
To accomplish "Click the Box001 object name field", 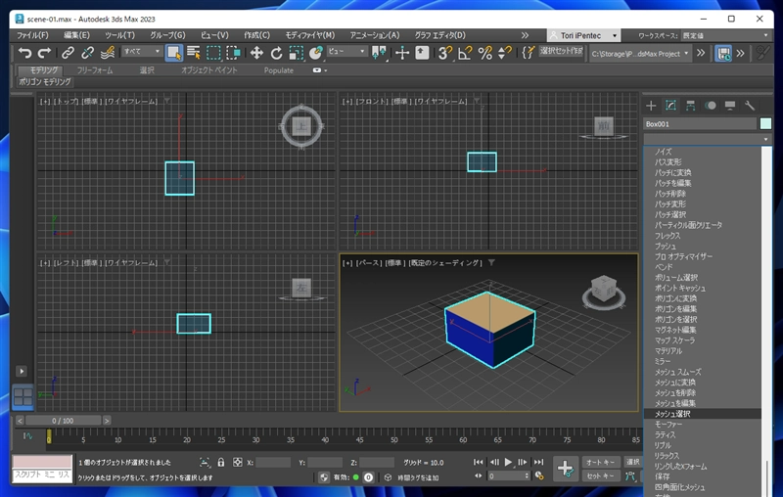I will point(700,123).
